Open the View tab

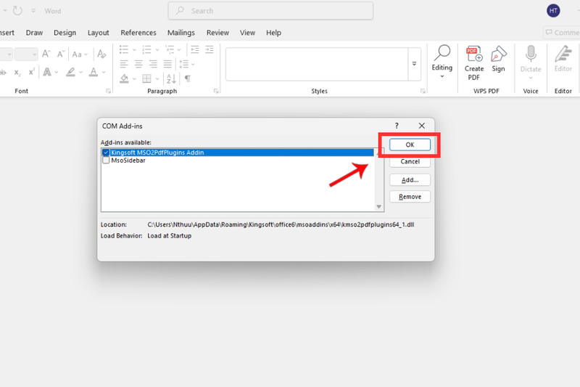pyautogui.click(x=247, y=33)
